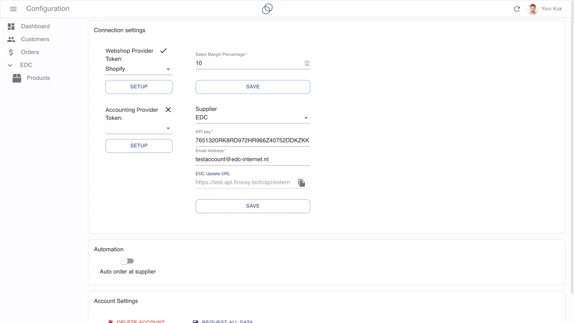574x323 pixels.
Task: Collapse the EDC sidebar section
Action: [10, 65]
